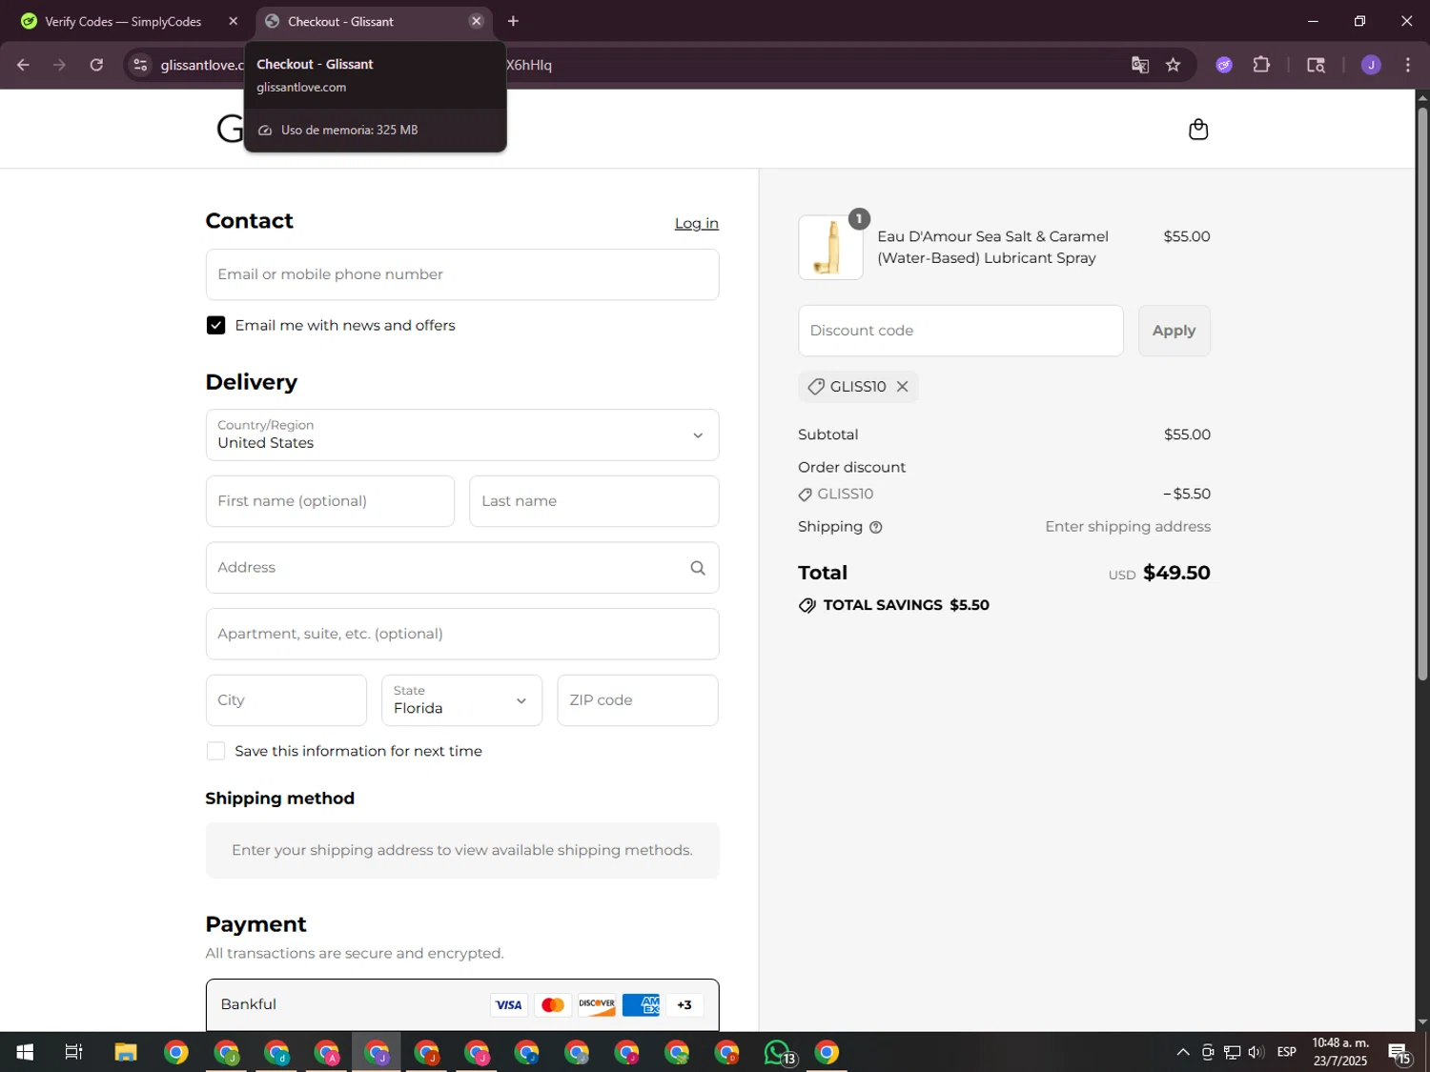This screenshot has height=1072, width=1430.
Task: Open the shipping info question mark icon
Action: point(876,527)
